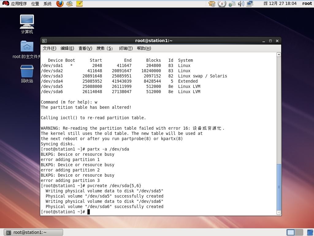This screenshot has width=314, height=236.
Task: Click the 'partx -a /dev/sda' command text
Action: (x=108, y=149)
